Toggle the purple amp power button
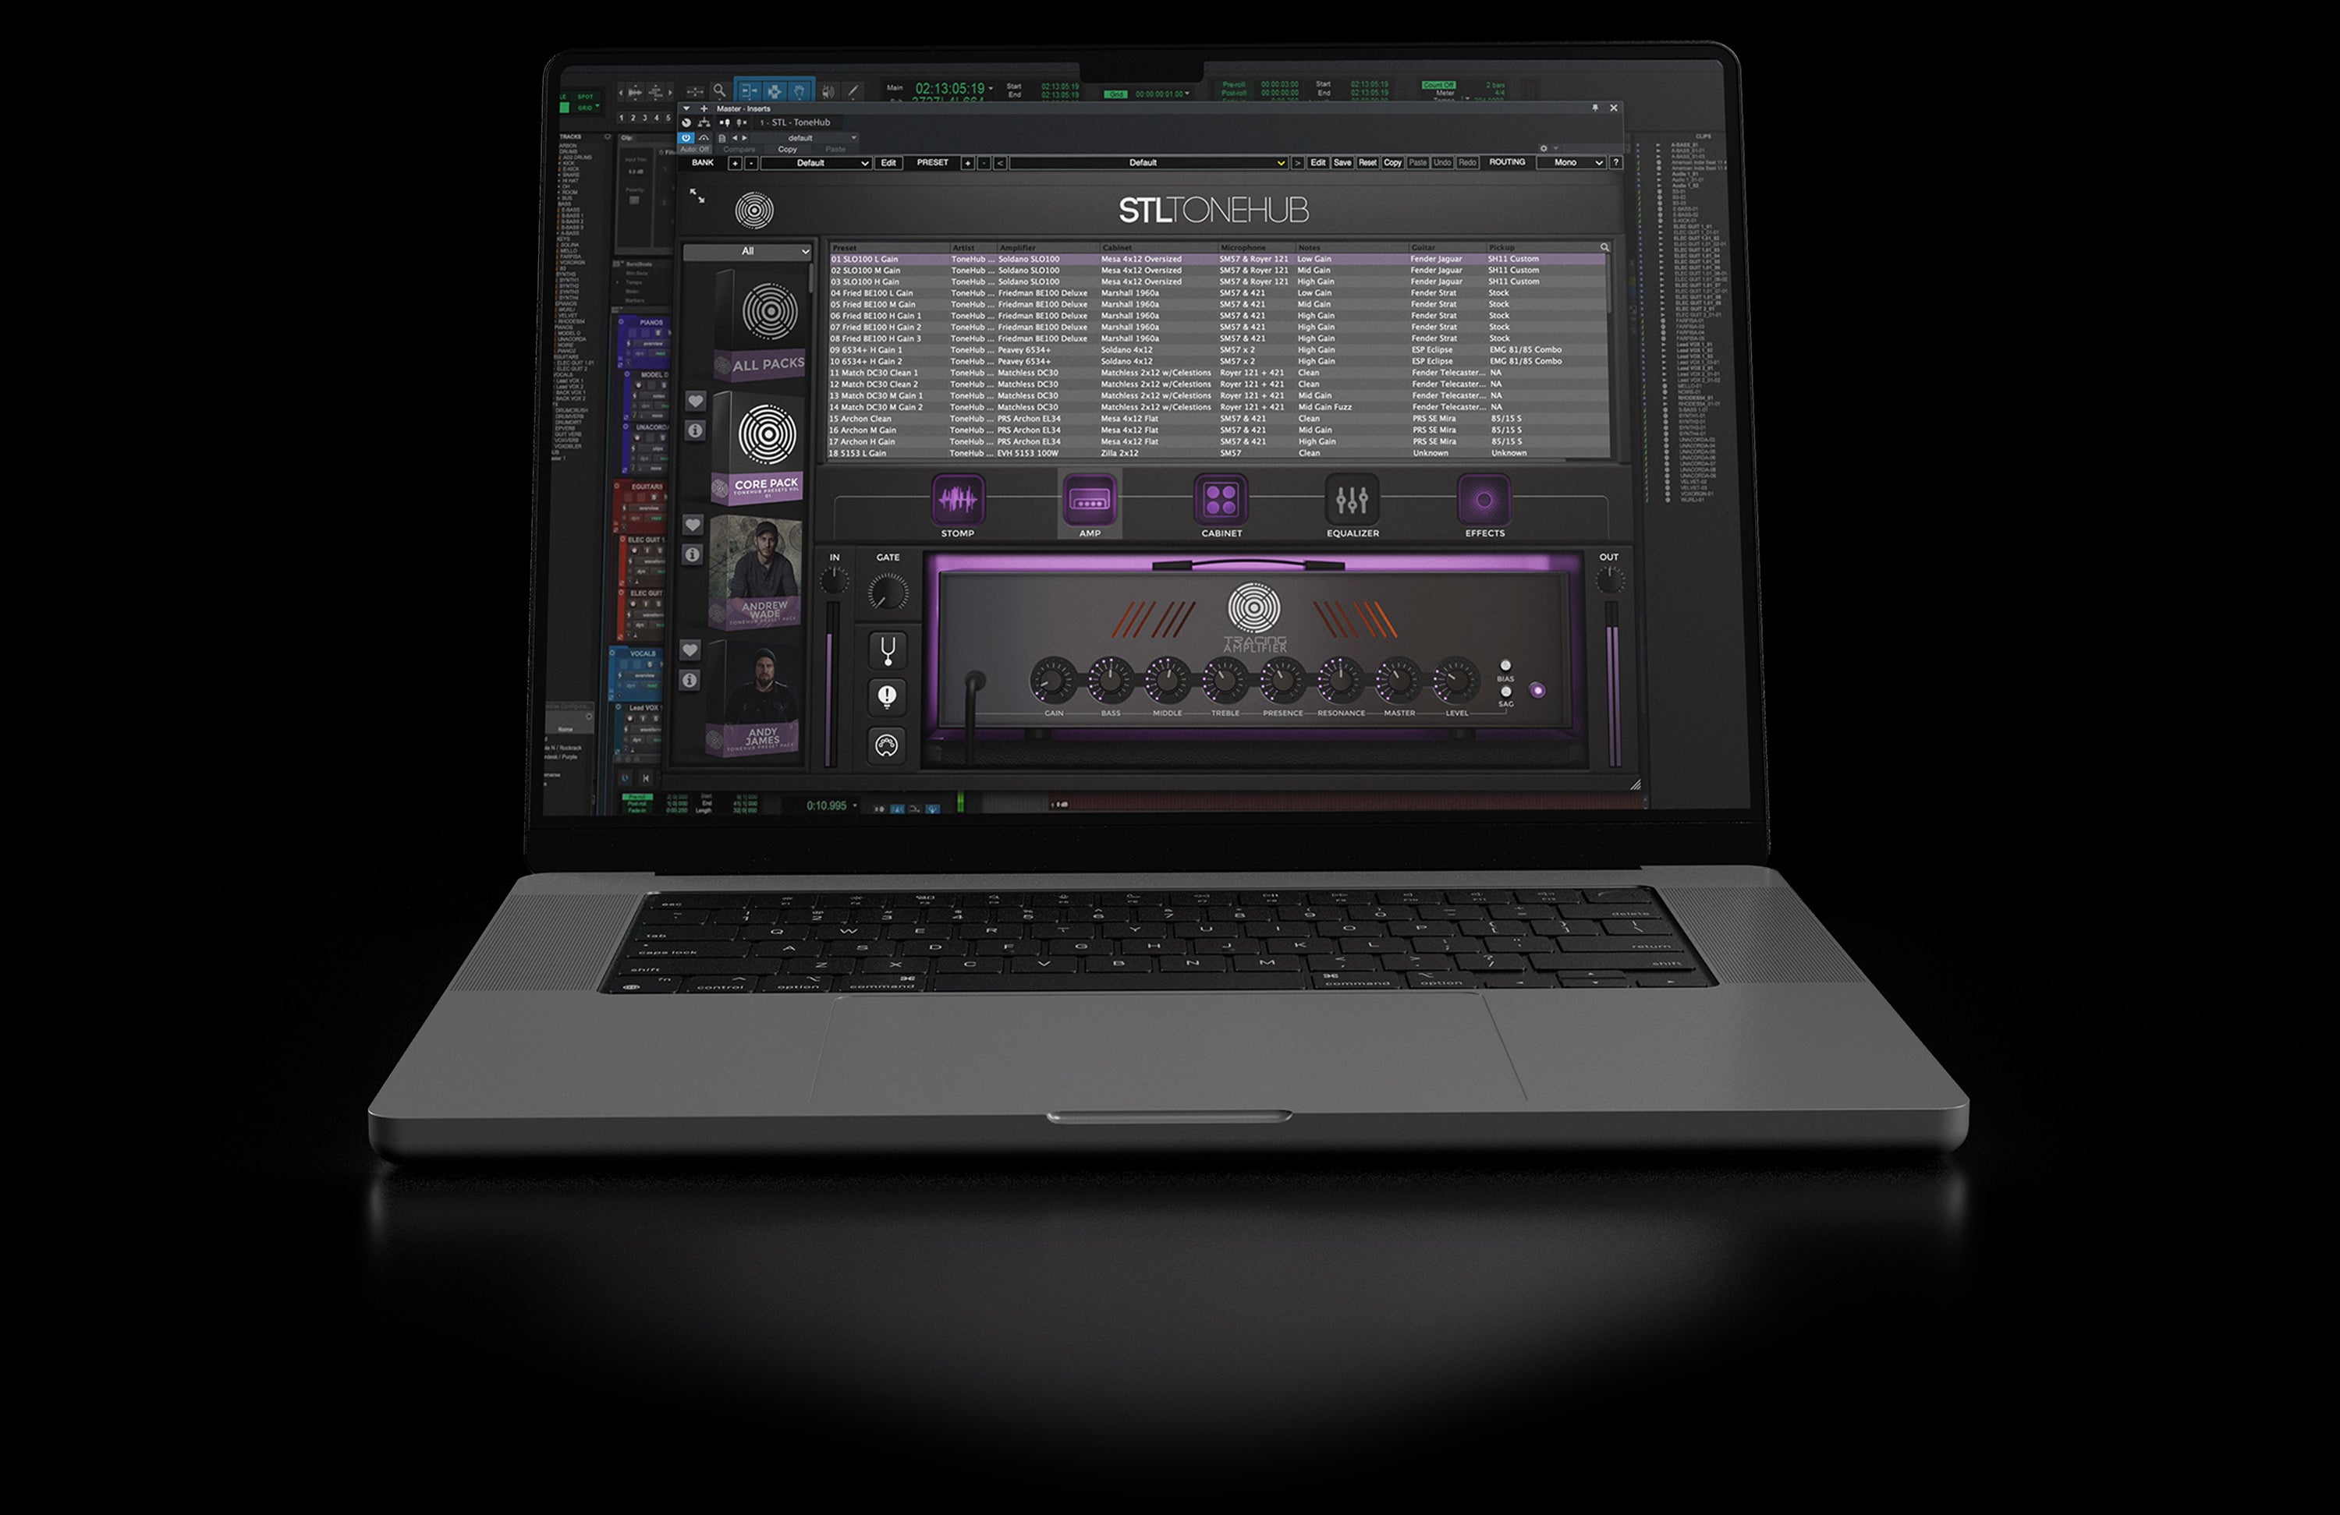Image resolution: width=2340 pixels, height=1515 pixels. click(x=1537, y=690)
